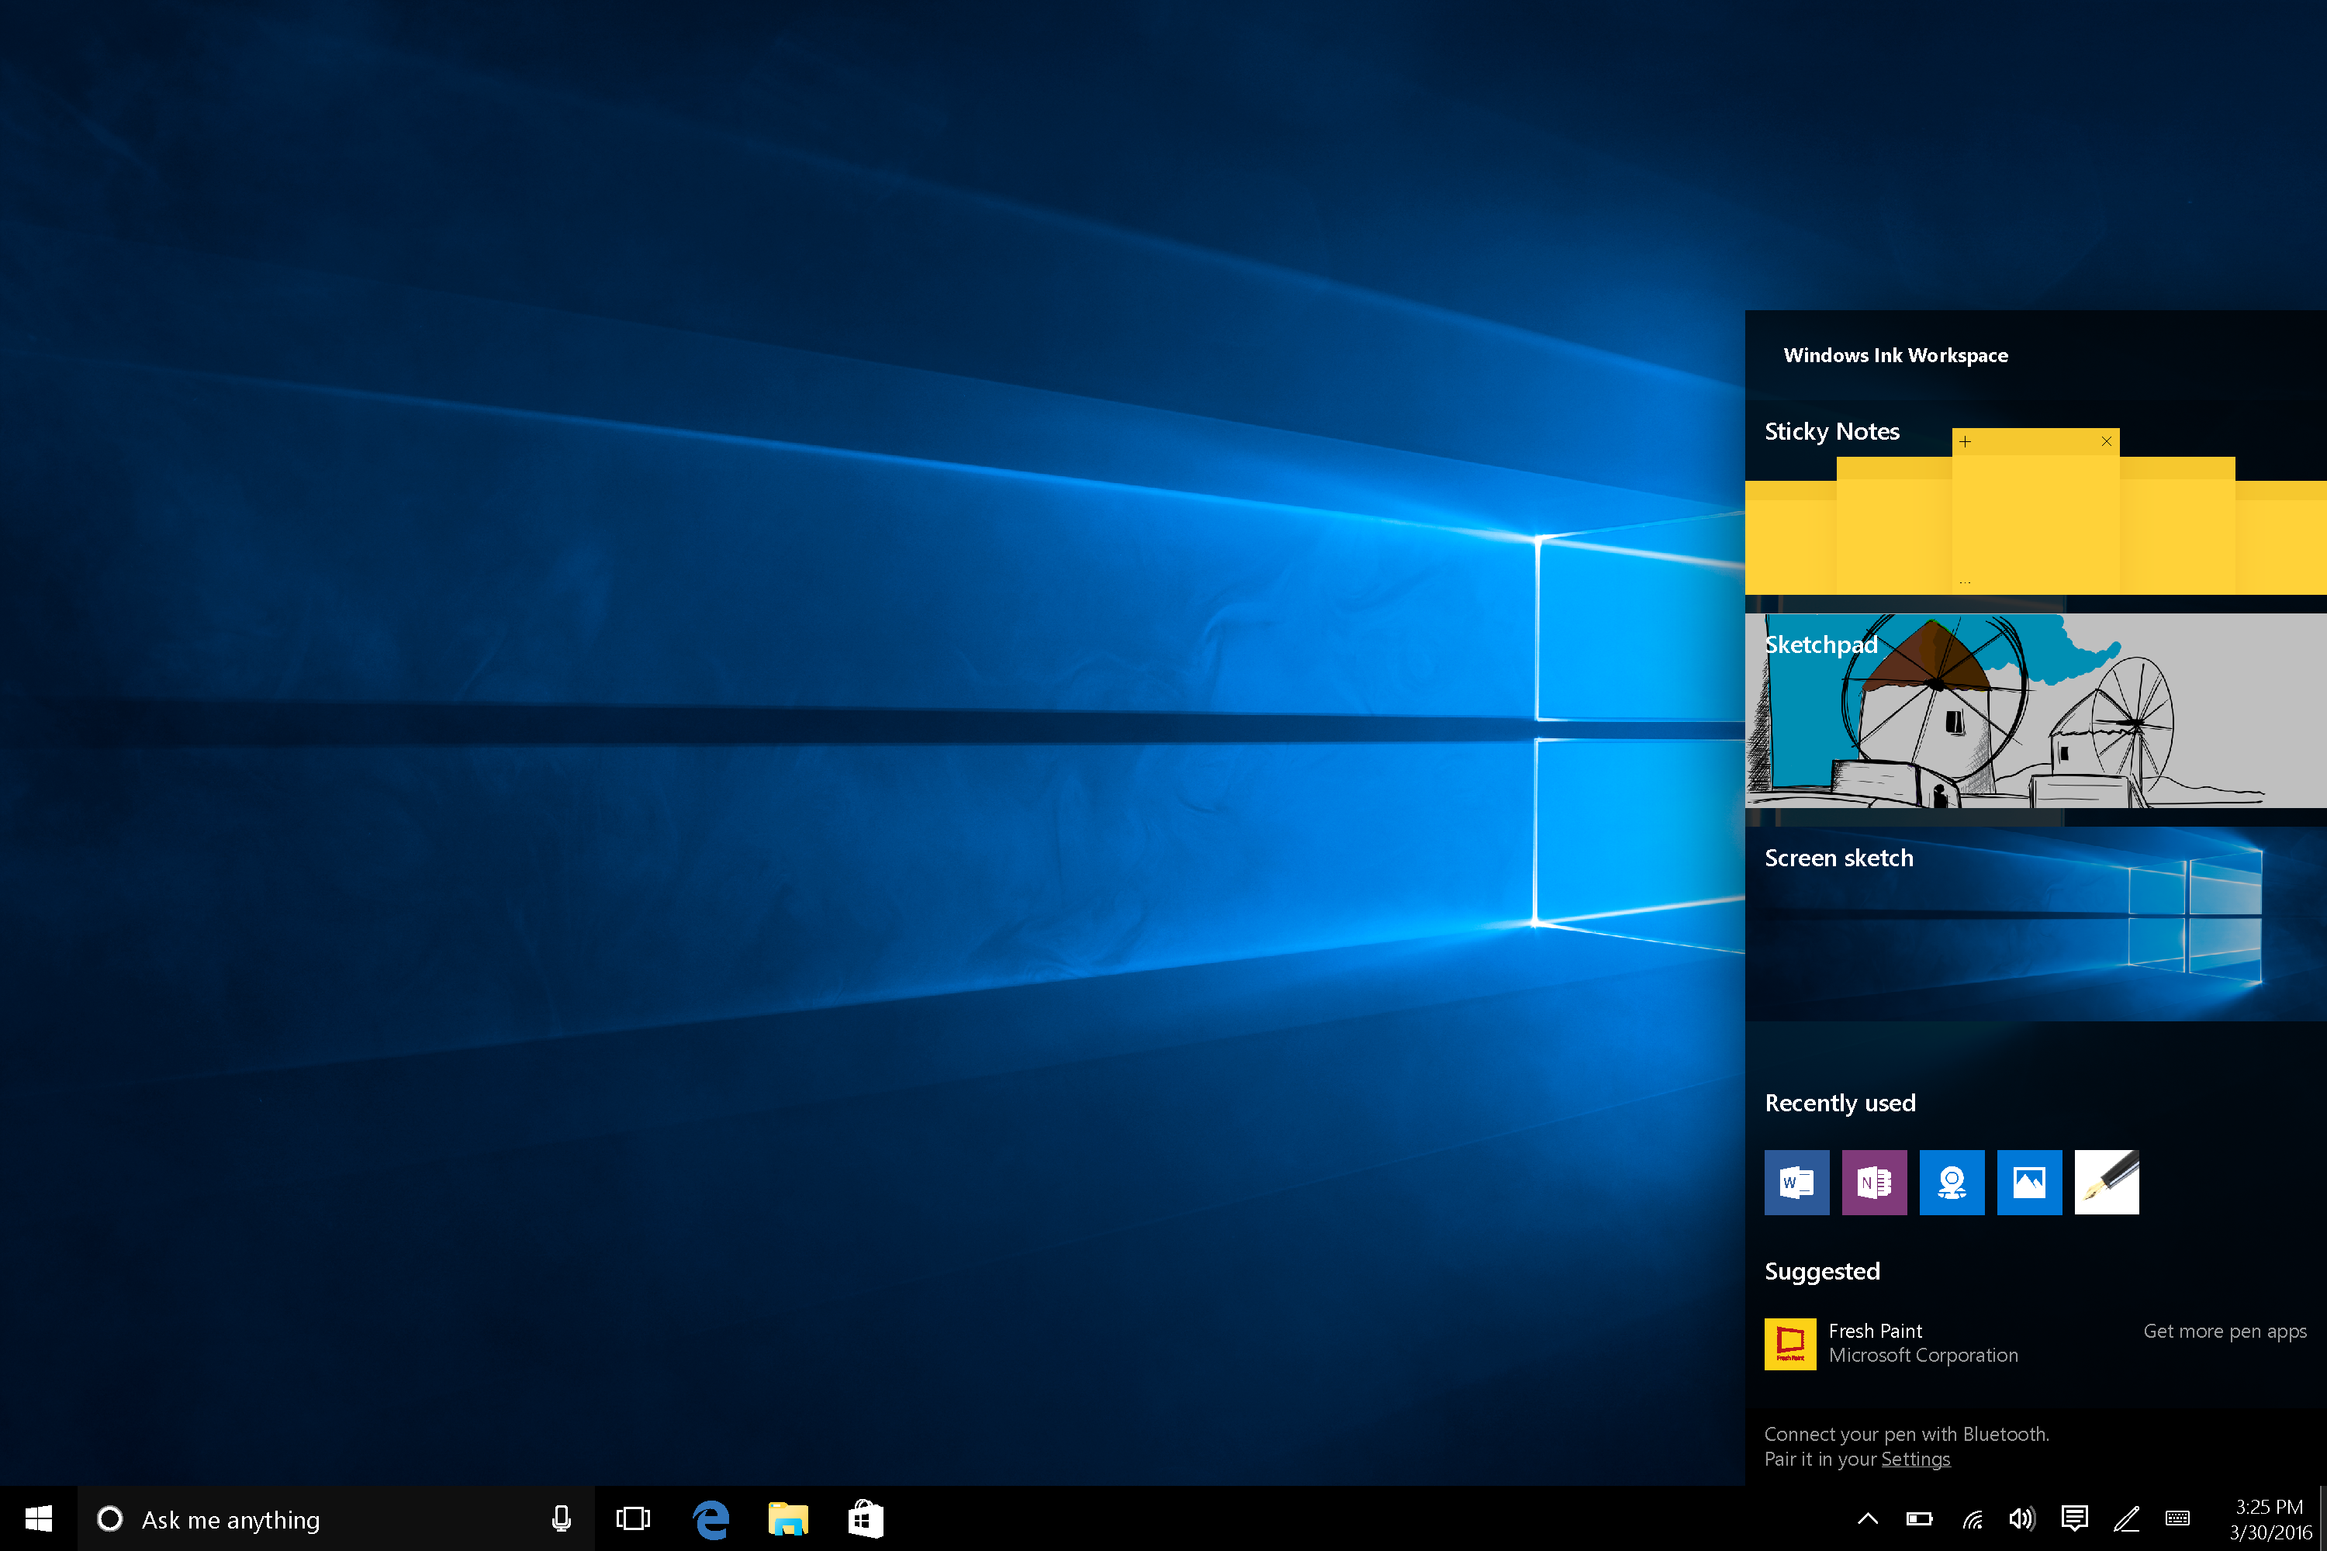
Task: Open Word from the Recently used section
Action: [1796, 1182]
